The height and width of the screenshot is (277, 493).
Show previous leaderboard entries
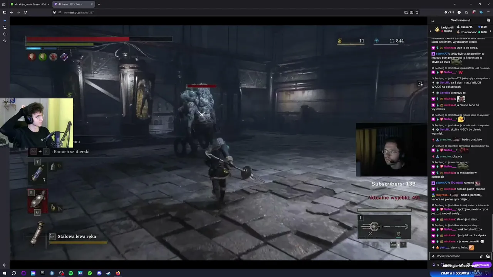pyautogui.click(x=430, y=30)
